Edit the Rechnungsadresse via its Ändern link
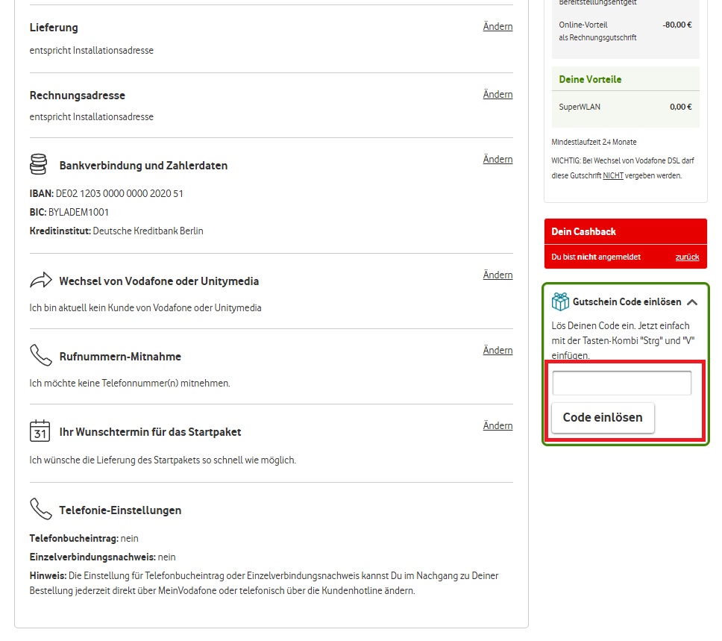 497,94
